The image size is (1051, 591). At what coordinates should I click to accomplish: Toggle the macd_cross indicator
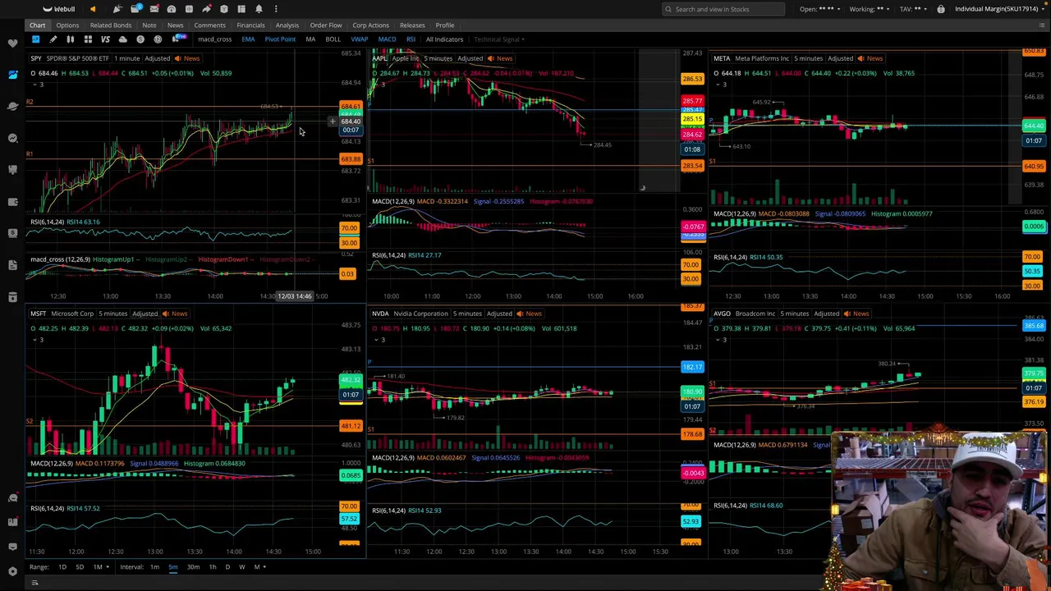pyautogui.click(x=214, y=39)
